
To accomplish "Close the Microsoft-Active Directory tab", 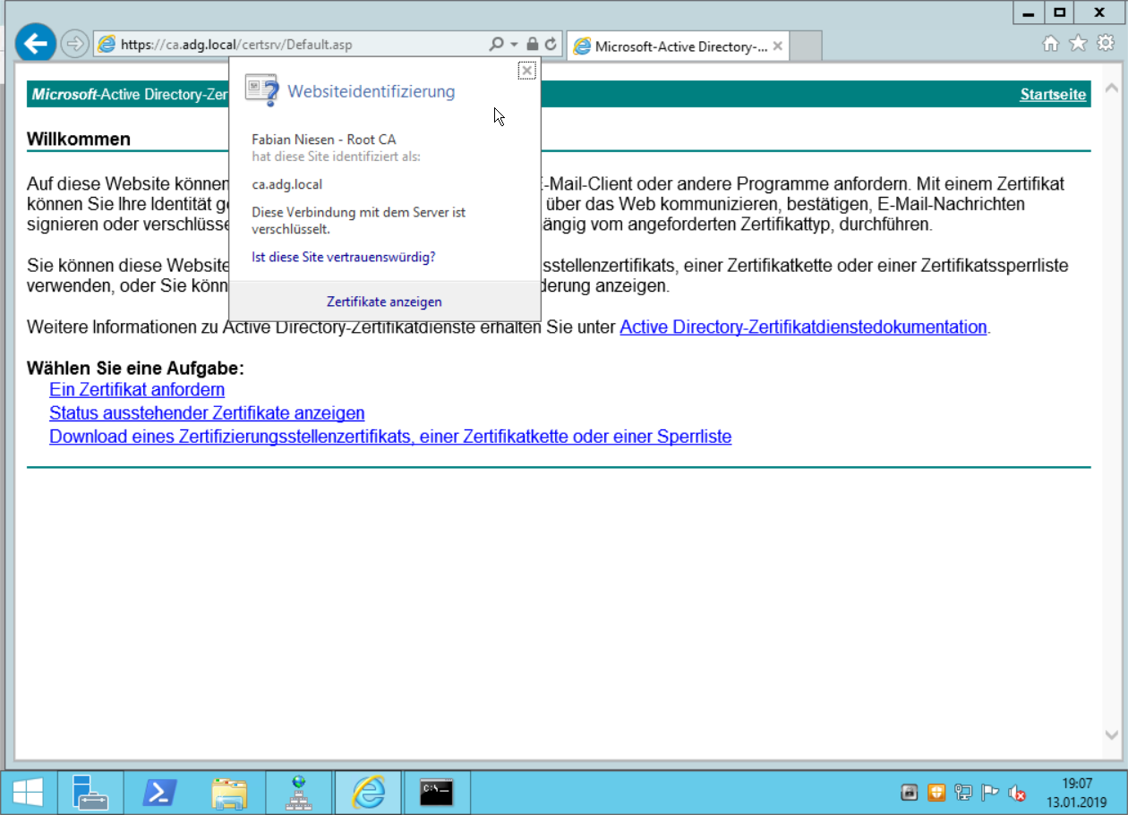I will (x=777, y=47).
